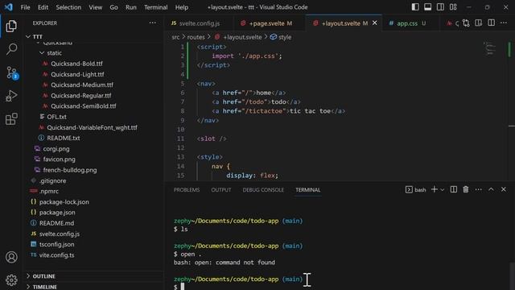
Task: Open the Manage gear icon
Action: [x=11, y=280]
